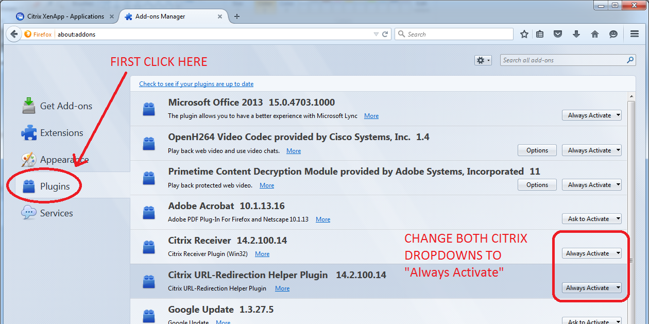Screen dimensions: 649x324
Task: Open the Downloads arrow icon
Action: [x=576, y=35]
